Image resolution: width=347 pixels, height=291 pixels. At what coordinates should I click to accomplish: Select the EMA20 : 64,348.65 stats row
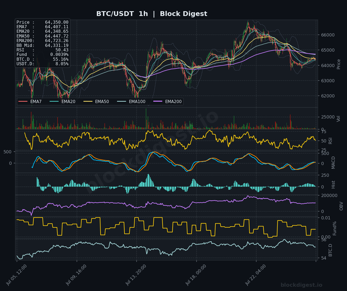42,31
